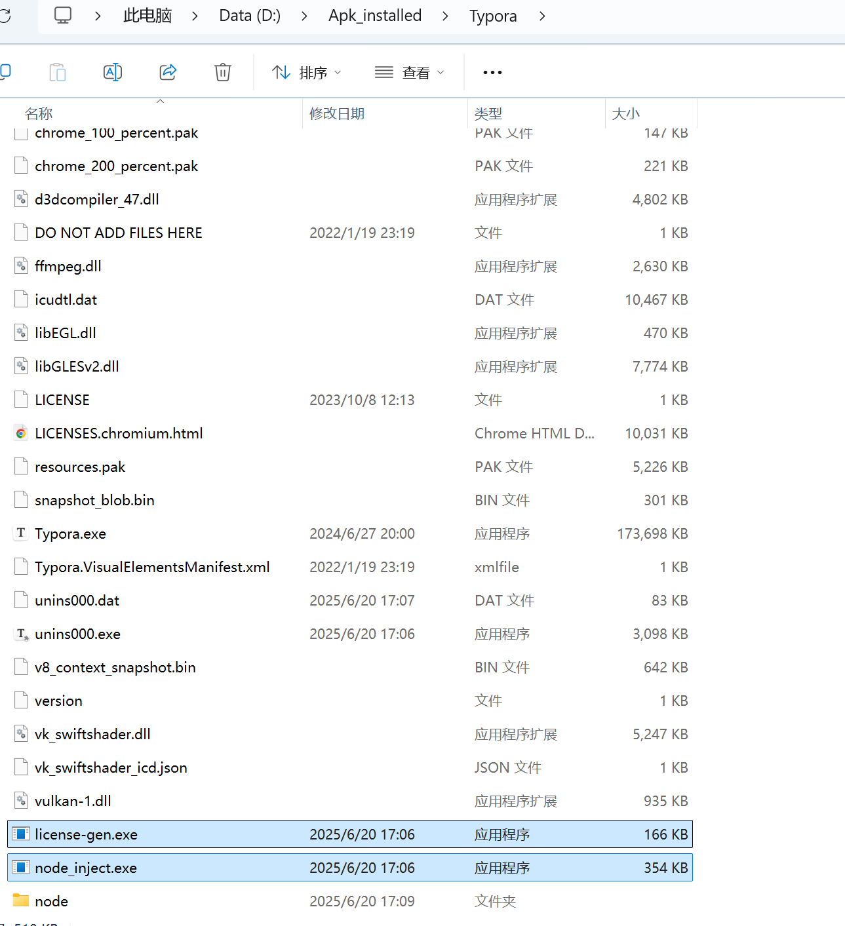Click the unins000.exe file icon
The image size is (845, 926).
point(21,634)
